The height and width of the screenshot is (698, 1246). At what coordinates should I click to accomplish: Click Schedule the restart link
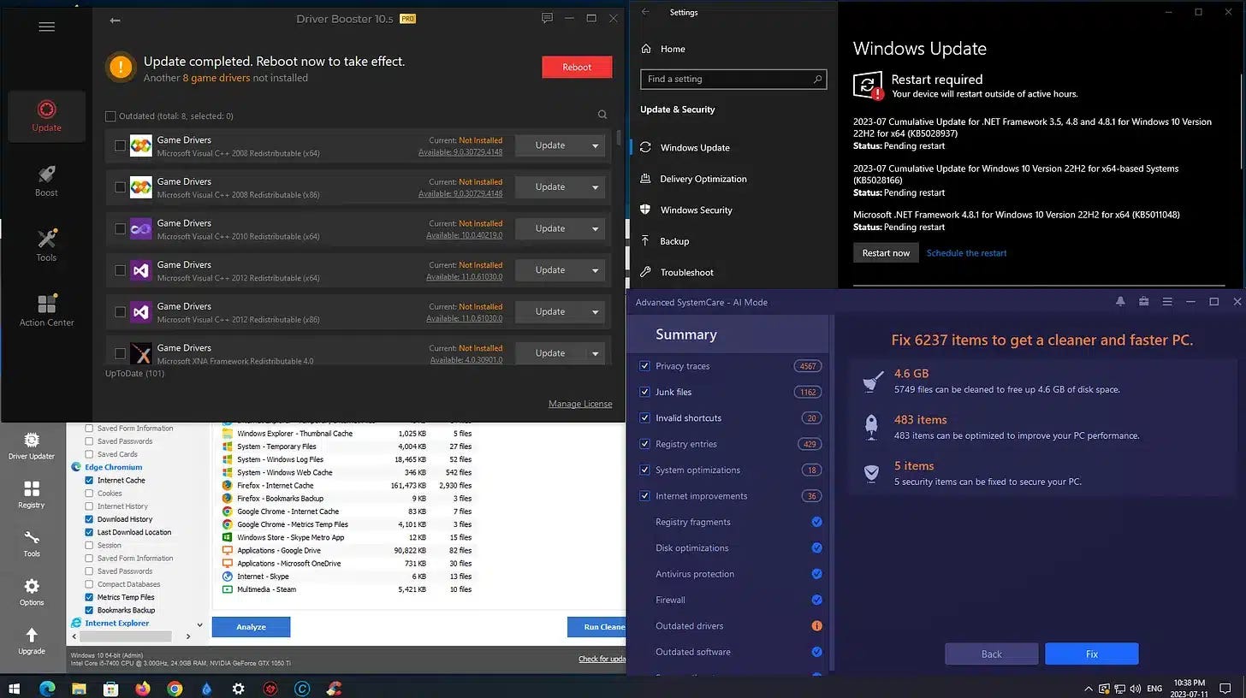pos(966,253)
